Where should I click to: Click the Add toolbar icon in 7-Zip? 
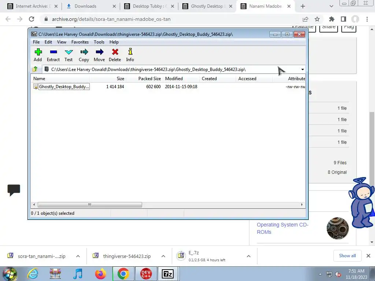click(x=38, y=55)
